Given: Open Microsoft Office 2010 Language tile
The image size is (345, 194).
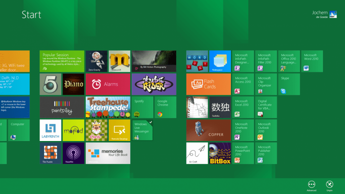Looking at the screenshot, I should (x=289, y=61).
